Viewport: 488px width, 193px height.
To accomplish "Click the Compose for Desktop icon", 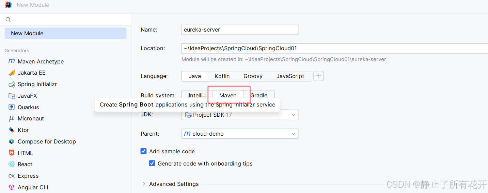I will (x=12, y=141).
